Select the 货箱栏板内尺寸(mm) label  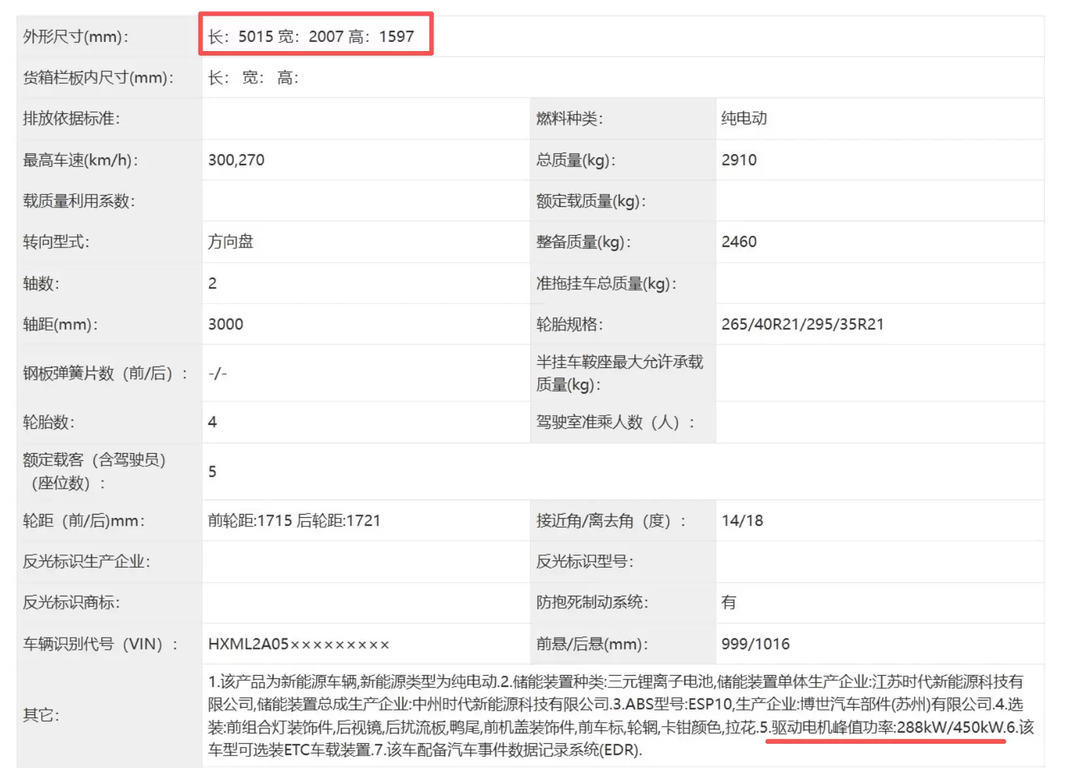tap(98, 78)
